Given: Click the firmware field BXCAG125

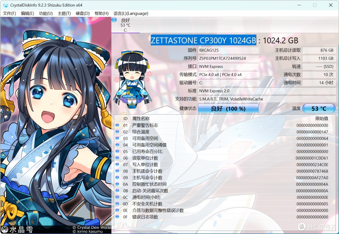Looking at the screenshot, I should point(228,50).
